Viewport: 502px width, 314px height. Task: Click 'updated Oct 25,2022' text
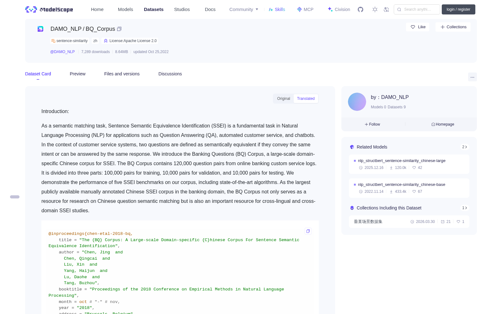(x=151, y=52)
